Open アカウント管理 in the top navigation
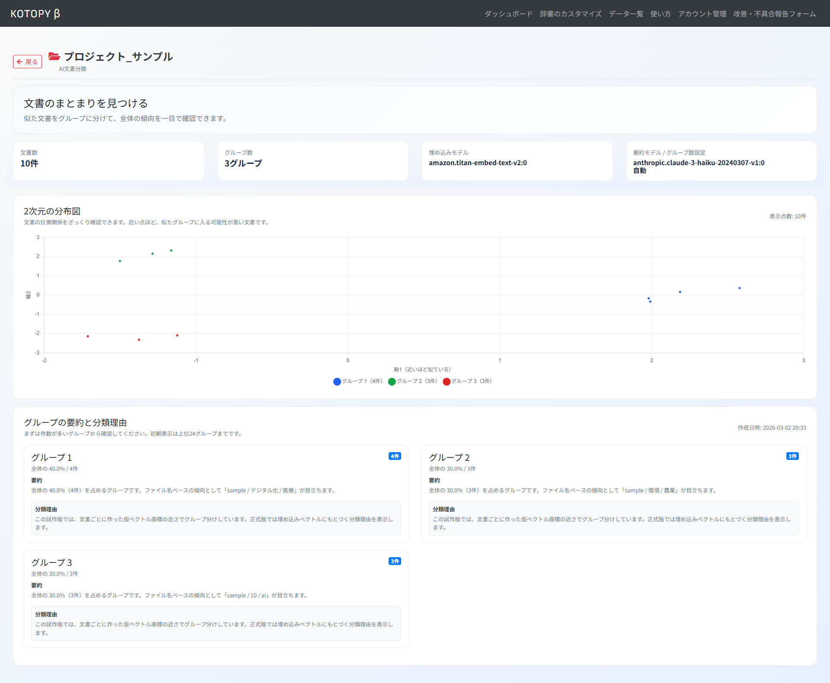The image size is (830, 683). pyautogui.click(x=702, y=14)
